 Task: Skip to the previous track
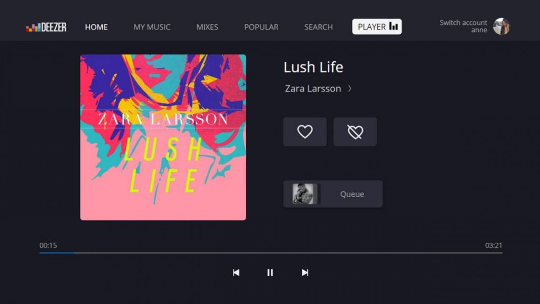236,273
